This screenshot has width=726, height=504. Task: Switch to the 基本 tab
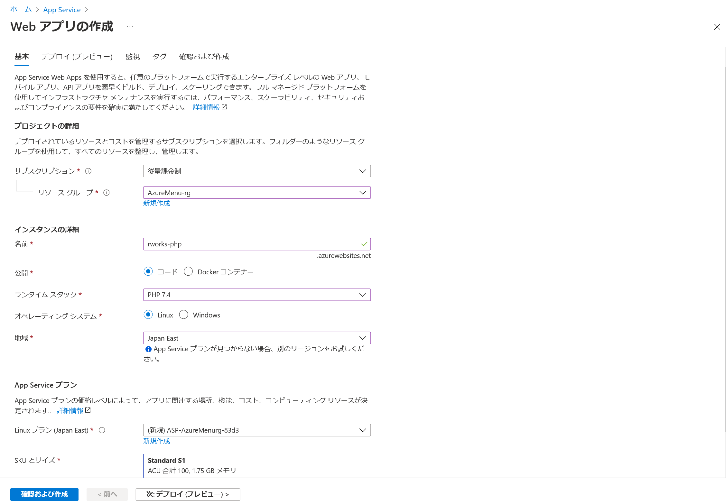(22, 57)
